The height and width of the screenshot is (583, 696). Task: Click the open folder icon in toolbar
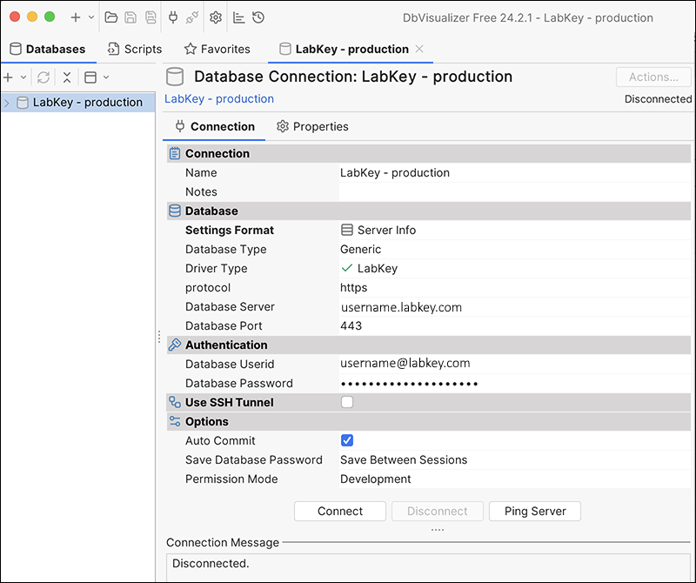[x=111, y=17]
